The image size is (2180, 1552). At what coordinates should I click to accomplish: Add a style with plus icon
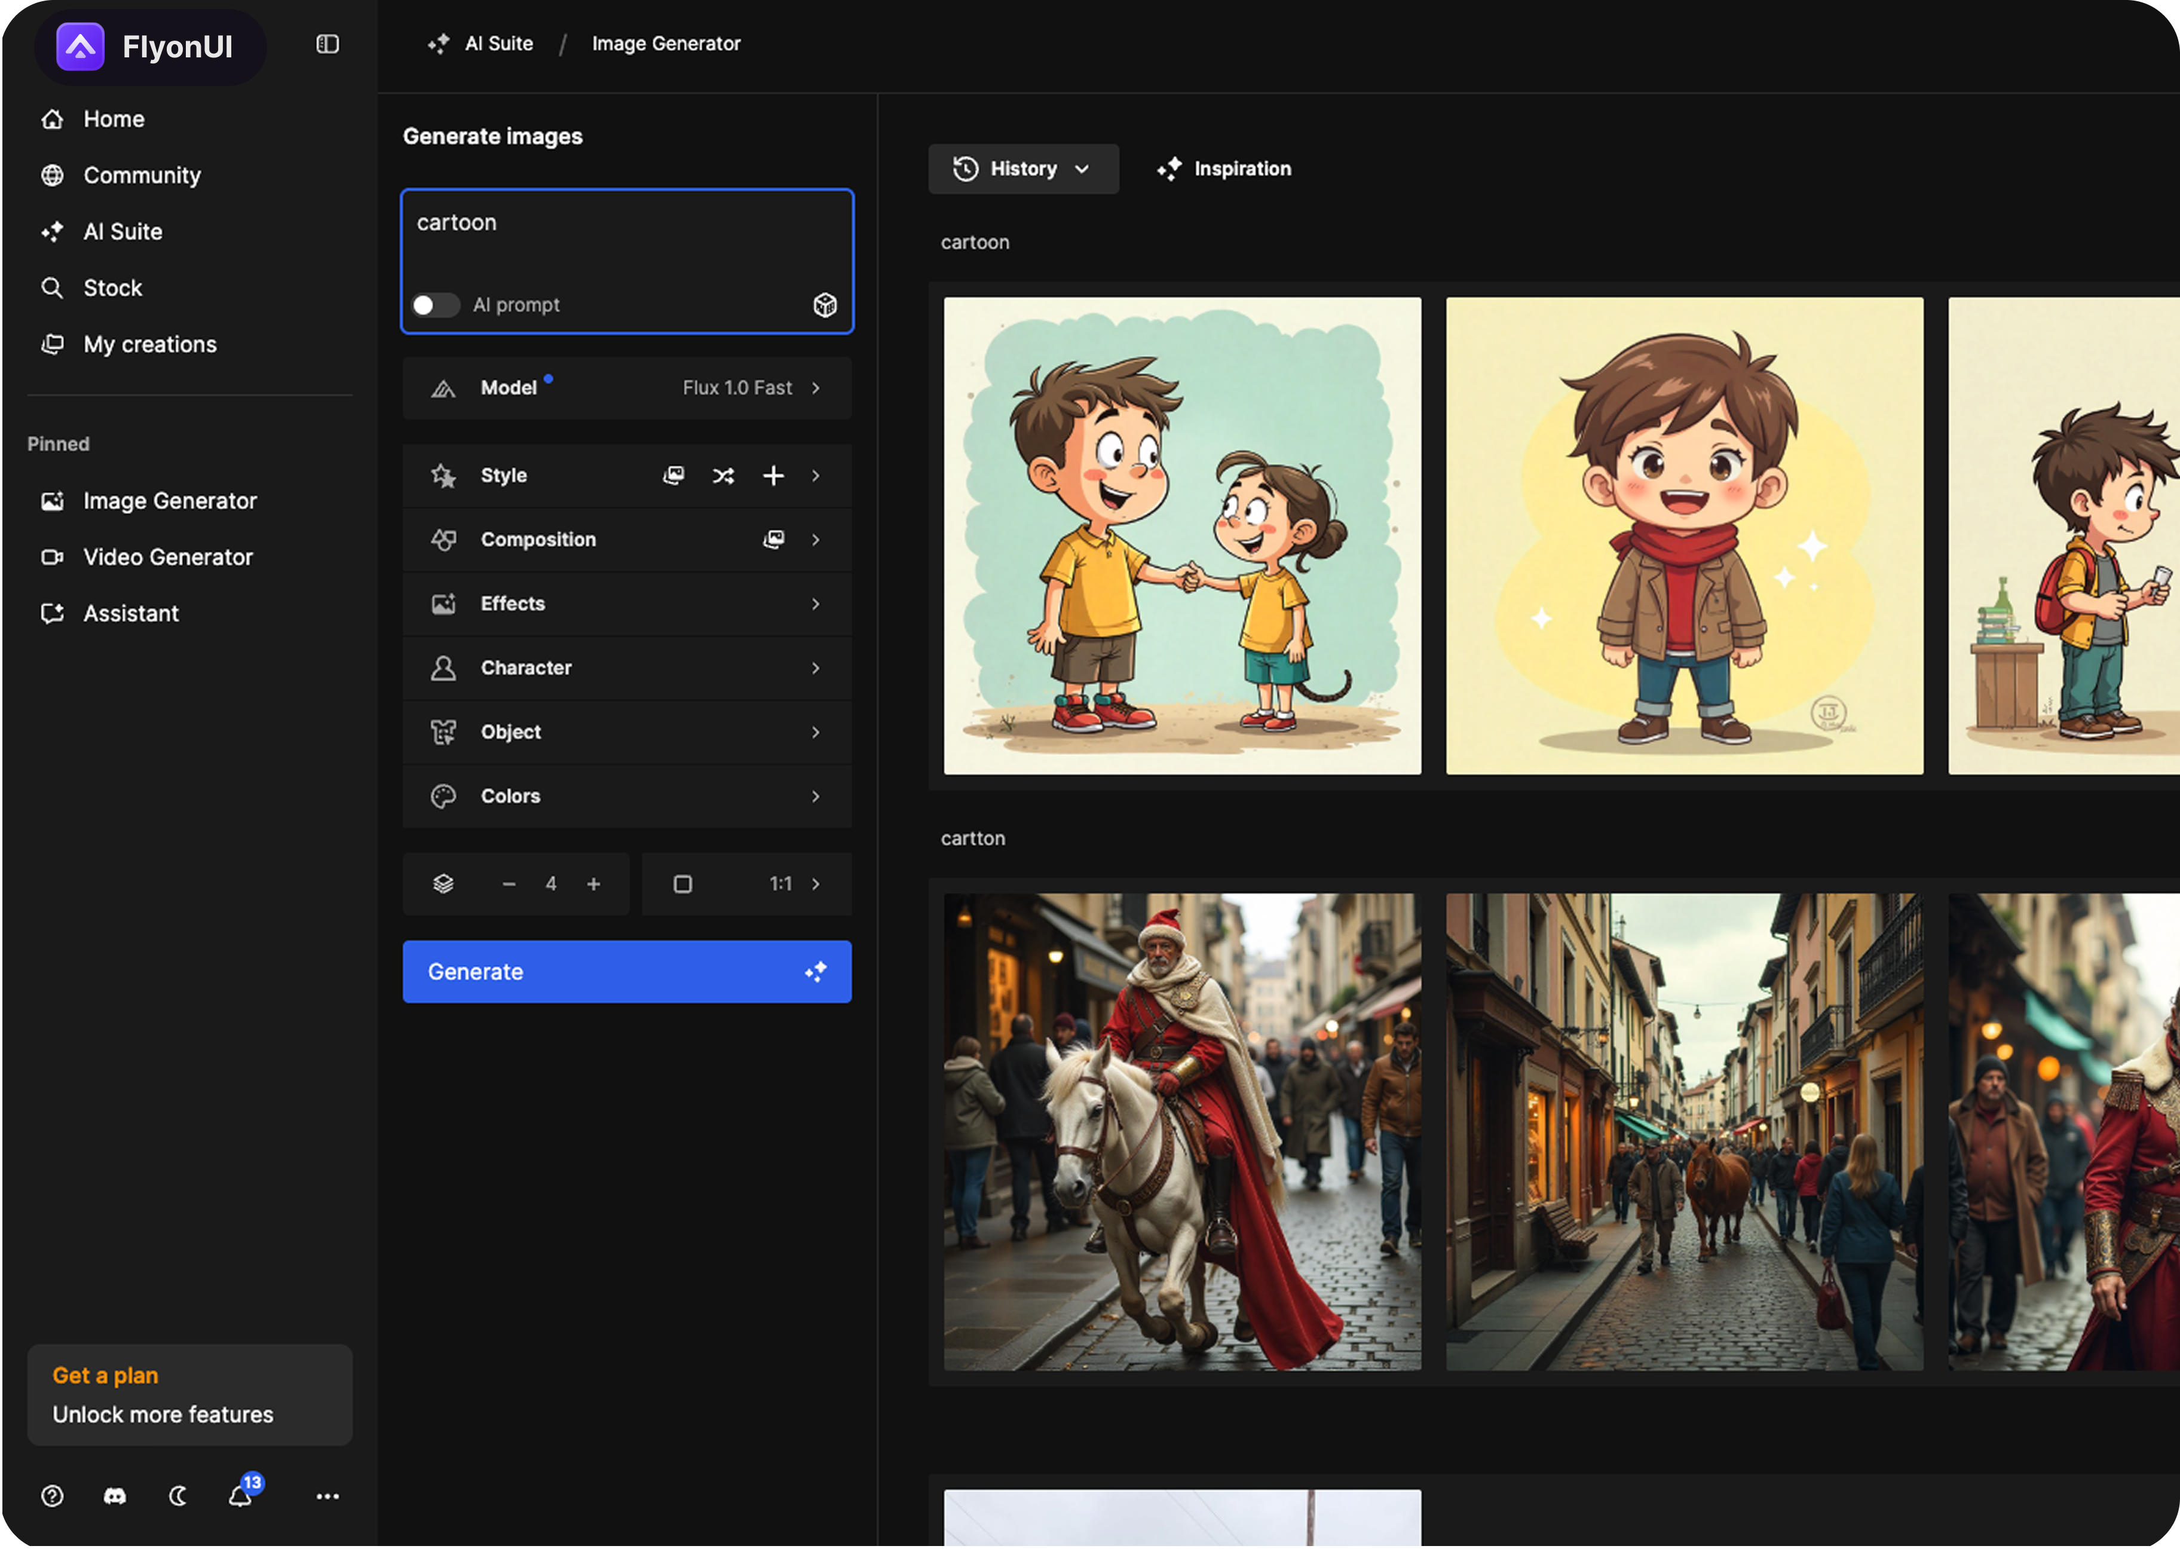pos(773,476)
